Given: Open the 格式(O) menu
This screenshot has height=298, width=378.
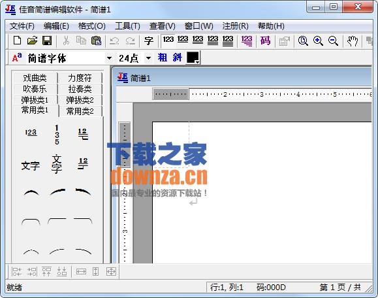Looking at the screenshot, I should coord(92,26).
